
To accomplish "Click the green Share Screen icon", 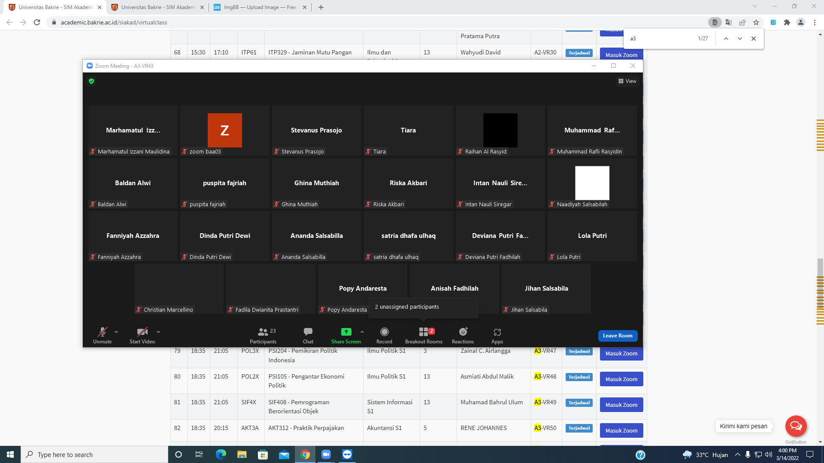I will (346, 332).
